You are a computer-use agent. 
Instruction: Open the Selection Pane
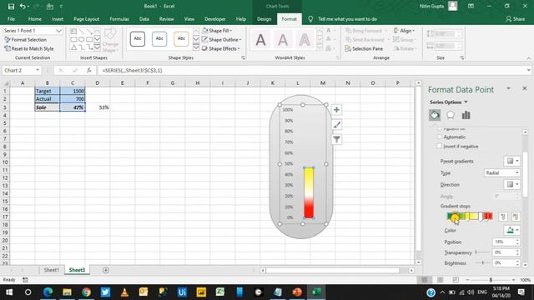364,48
